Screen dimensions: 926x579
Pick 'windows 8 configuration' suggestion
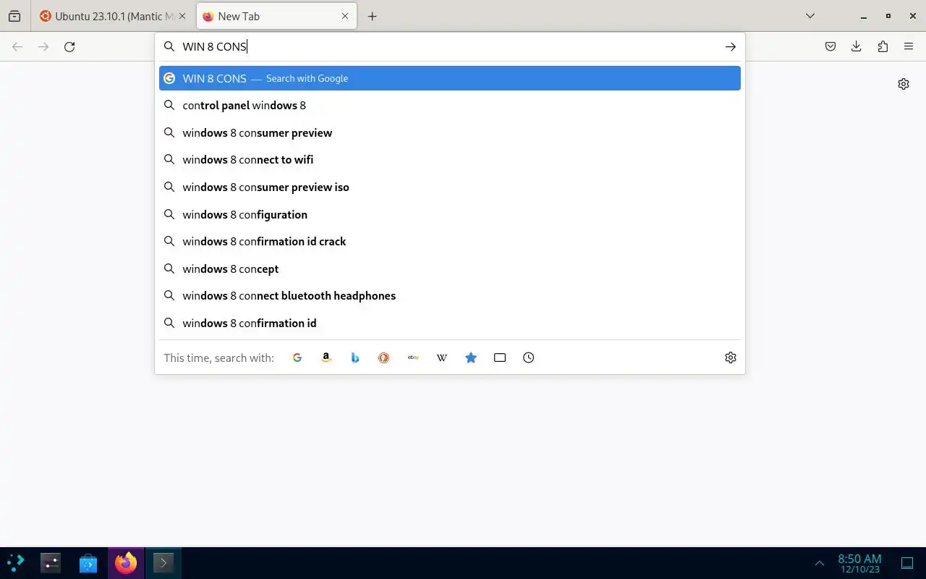click(x=450, y=214)
